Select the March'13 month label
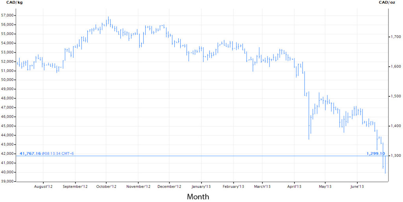This screenshot has width=403, height=202. click(262, 187)
